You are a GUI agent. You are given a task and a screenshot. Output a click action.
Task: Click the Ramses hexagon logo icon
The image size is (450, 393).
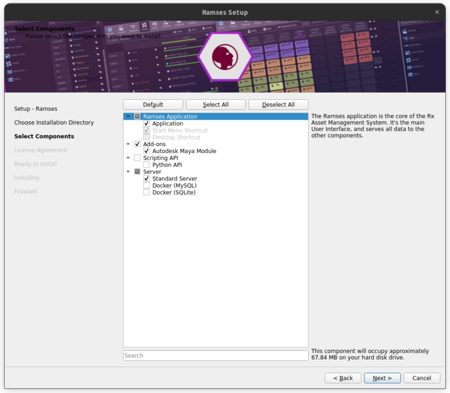click(x=225, y=57)
